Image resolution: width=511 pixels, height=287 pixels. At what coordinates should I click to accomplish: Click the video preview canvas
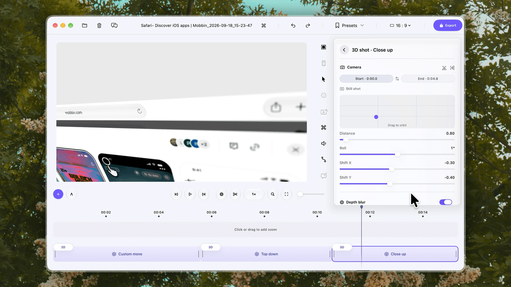pyautogui.click(x=182, y=112)
